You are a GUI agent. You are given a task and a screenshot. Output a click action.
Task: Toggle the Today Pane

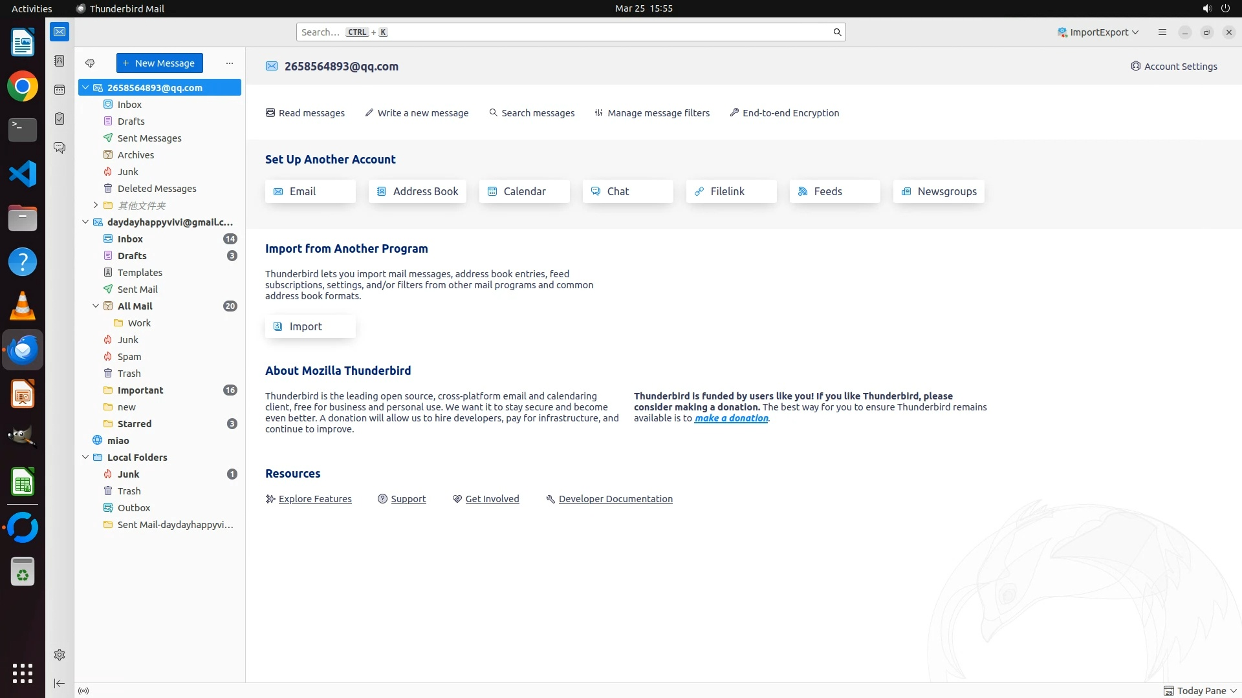coord(1201,691)
